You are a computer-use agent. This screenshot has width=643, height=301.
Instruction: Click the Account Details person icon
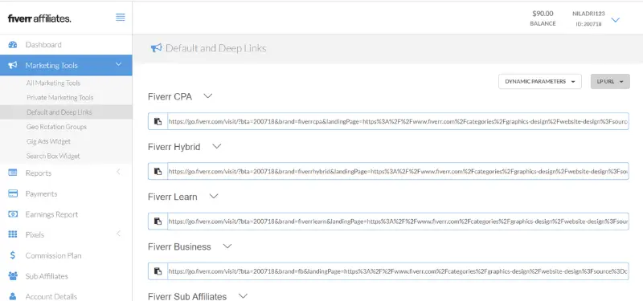click(x=13, y=296)
